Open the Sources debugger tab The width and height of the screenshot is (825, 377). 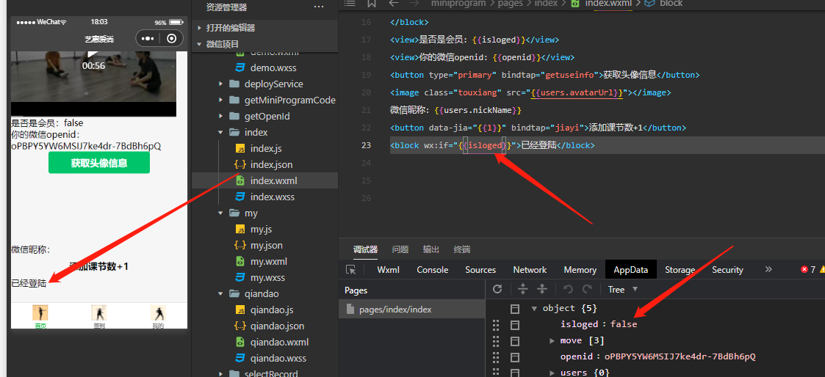coord(480,269)
